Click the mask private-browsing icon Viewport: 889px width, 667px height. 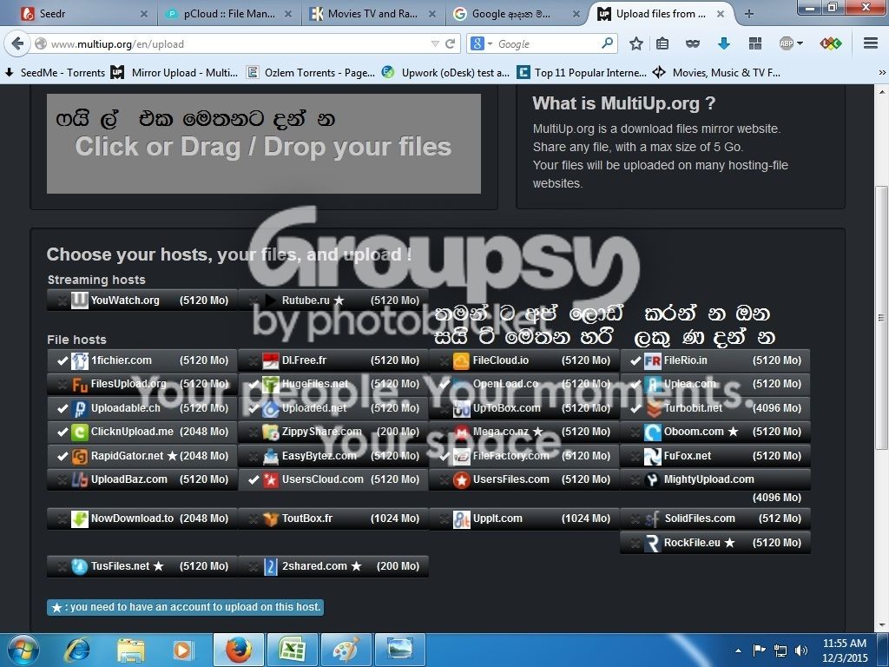point(692,43)
